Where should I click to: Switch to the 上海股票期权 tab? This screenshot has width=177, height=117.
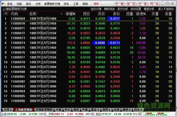(24, 110)
